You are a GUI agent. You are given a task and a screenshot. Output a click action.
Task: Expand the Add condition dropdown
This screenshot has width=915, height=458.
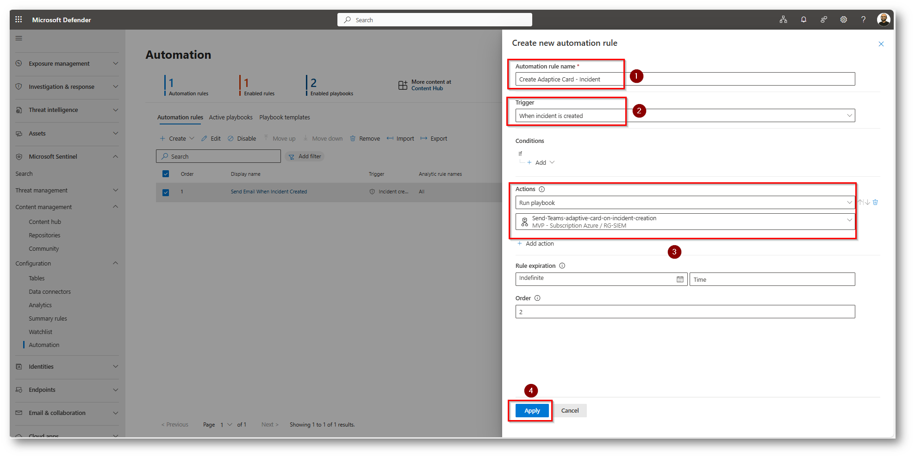tap(541, 163)
